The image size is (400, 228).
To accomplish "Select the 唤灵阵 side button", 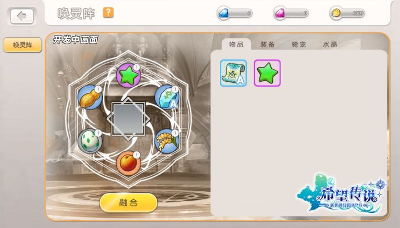I will point(22,45).
